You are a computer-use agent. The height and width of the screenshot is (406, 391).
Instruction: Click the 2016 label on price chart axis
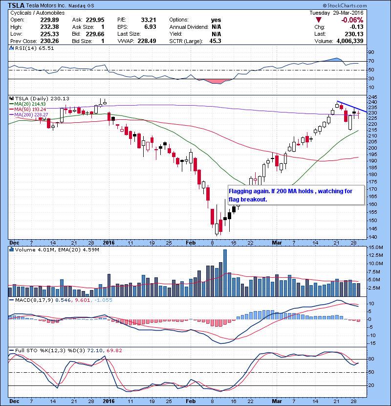point(109,243)
